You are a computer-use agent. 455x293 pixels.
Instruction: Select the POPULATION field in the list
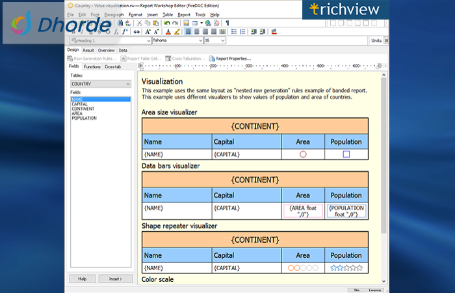pos(84,119)
